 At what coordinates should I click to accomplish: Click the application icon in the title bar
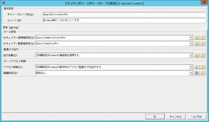click(x=4, y=3)
